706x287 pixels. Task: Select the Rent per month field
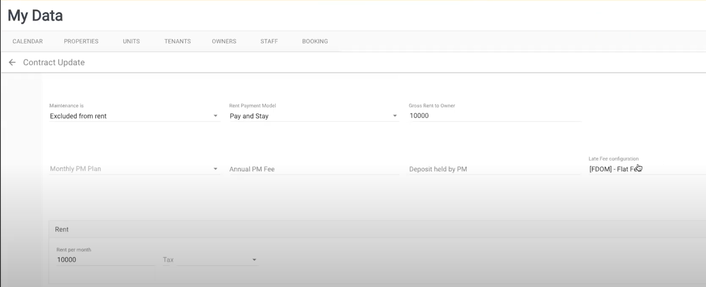coord(105,260)
